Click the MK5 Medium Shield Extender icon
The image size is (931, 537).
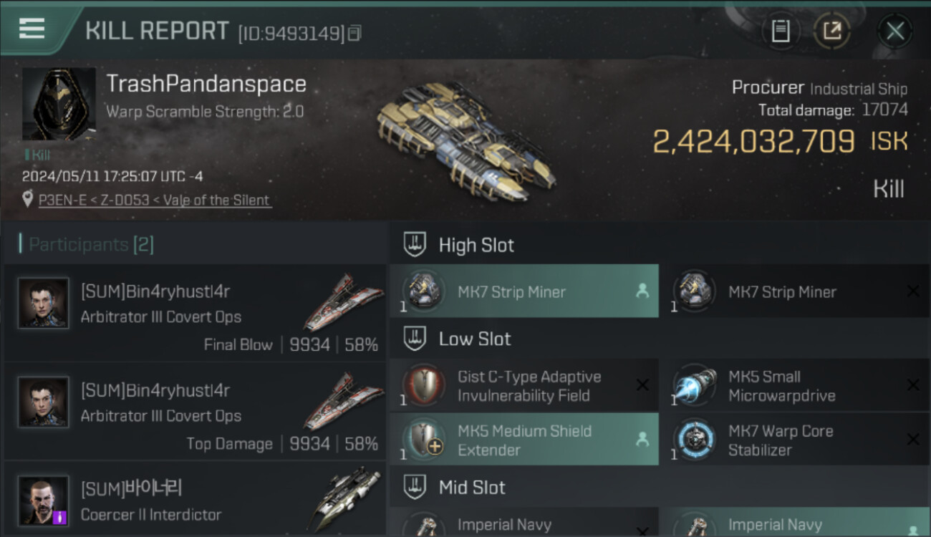pos(423,440)
